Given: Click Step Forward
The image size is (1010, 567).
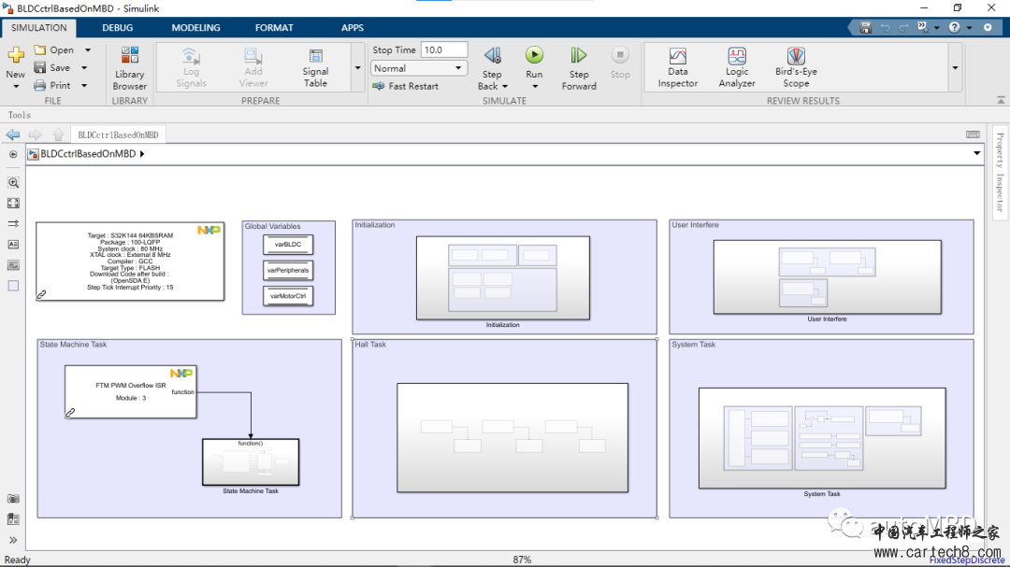Looking at the screenshot, I should tap(579, 68).
